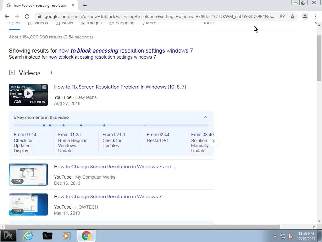Open file explorer folder in taskbar
This screenshot has width=322, height=242.
[47, 236]
